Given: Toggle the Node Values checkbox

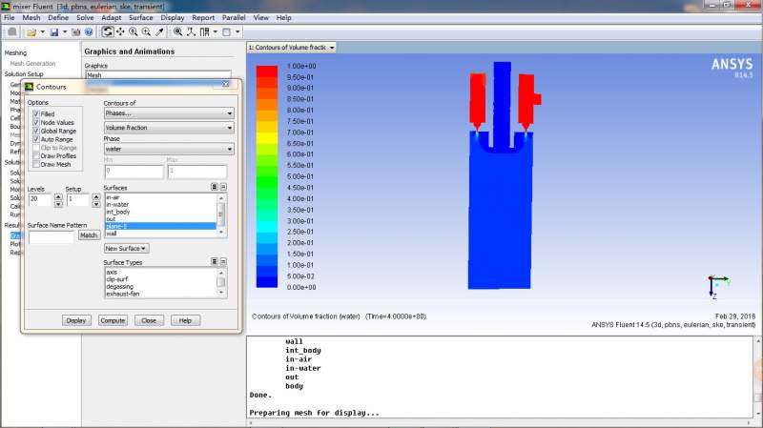Looking at the screenshot, I should (x=36, y=123).
